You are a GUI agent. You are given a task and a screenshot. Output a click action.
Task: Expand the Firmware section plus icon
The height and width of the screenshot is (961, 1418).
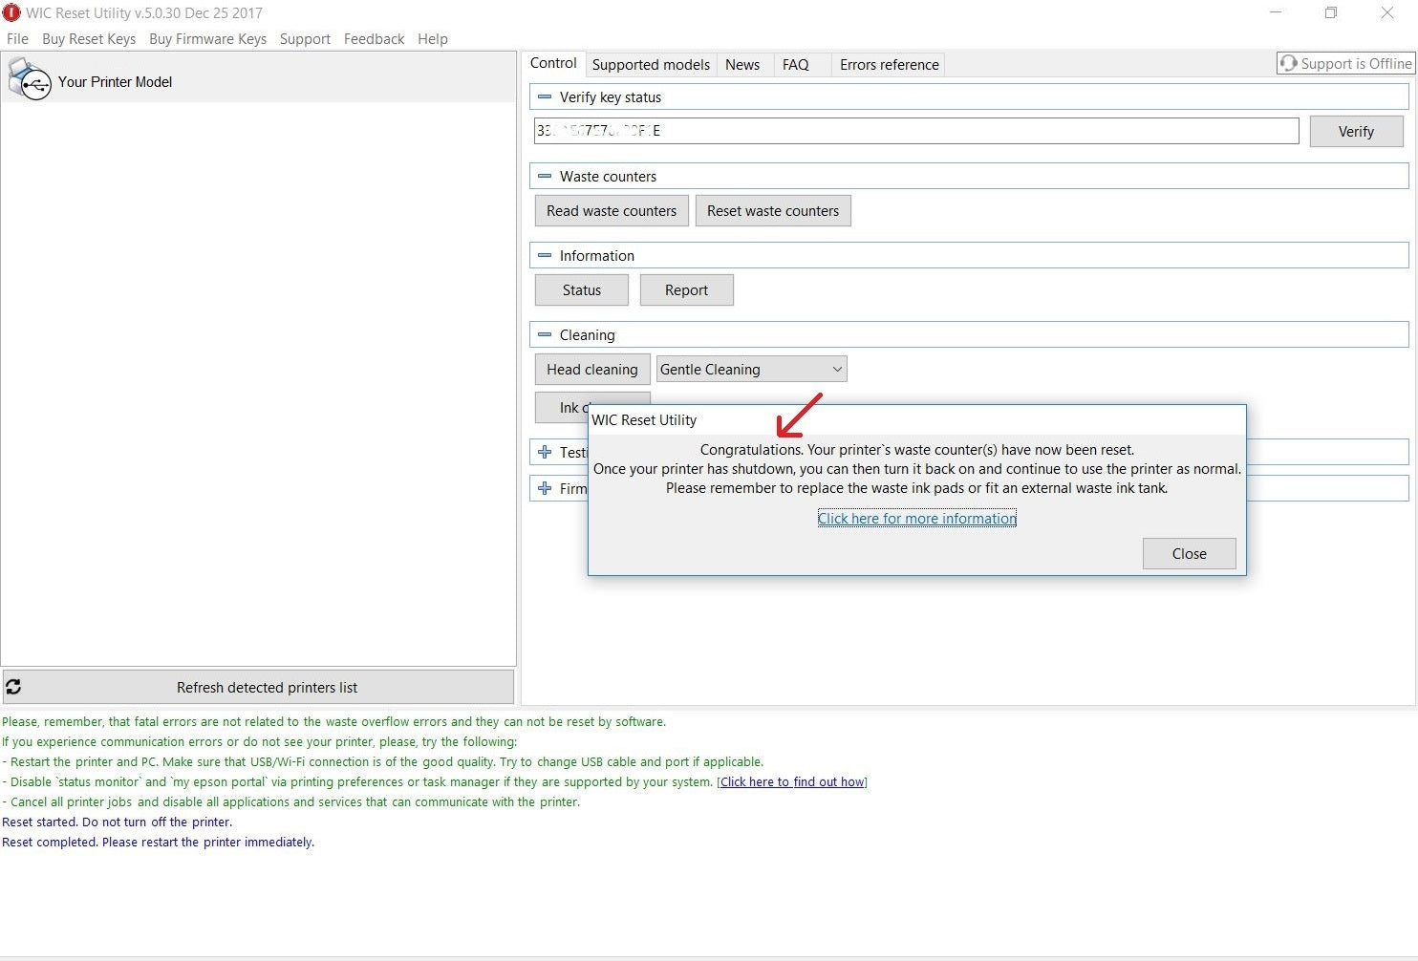point(545,488)
